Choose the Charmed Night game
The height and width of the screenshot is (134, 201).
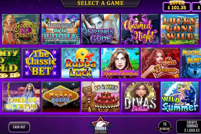(x=140, y=29)
